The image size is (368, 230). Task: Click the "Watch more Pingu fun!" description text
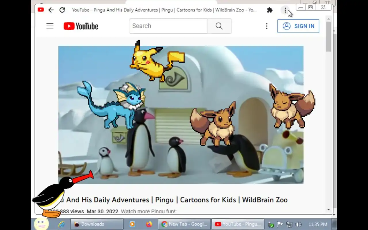point(148,211)
